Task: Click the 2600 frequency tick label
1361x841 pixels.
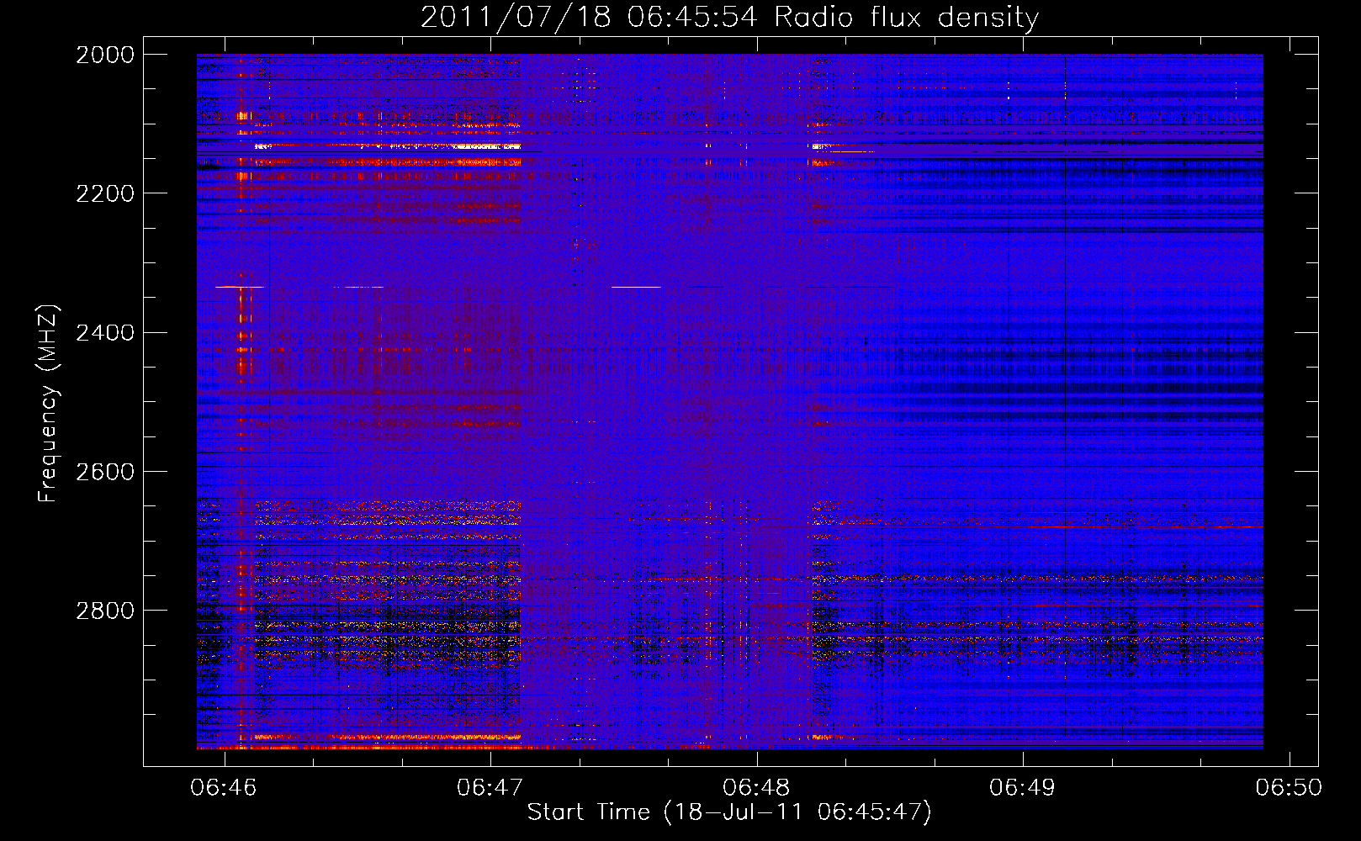Action: 105,472
